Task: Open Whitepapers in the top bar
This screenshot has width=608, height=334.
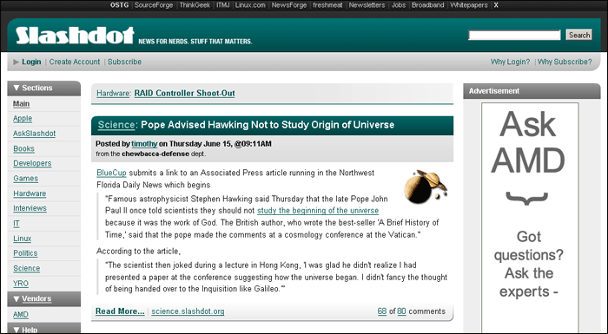Action: coord(469,5)
